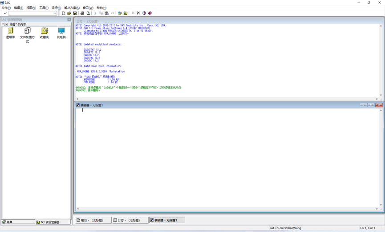Click the SAS Explorer toolbar icon
Viewport: 385px width, 232px height.
(126, 13)
